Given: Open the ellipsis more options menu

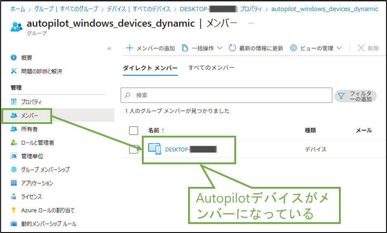Looking at the screenshot, I should click(251, 23).
